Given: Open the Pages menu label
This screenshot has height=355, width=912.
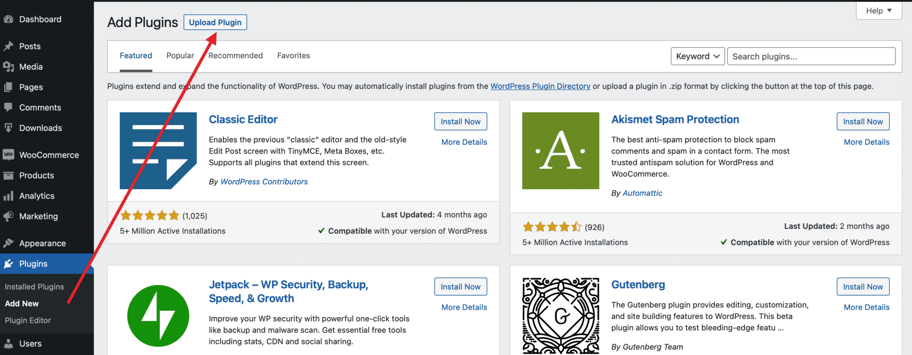Looking at the screenshot, I should click(31, 87).
